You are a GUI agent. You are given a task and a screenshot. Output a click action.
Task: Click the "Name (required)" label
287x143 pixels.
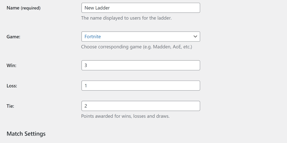[24, 8]
